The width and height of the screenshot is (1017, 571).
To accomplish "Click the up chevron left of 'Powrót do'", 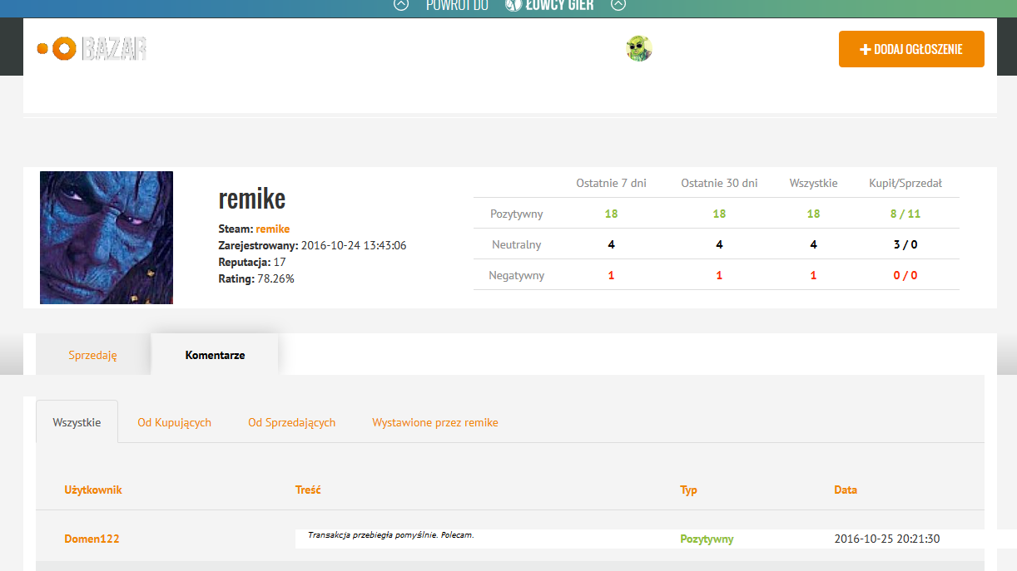I will pyautogui.click(x=401, y=5).
